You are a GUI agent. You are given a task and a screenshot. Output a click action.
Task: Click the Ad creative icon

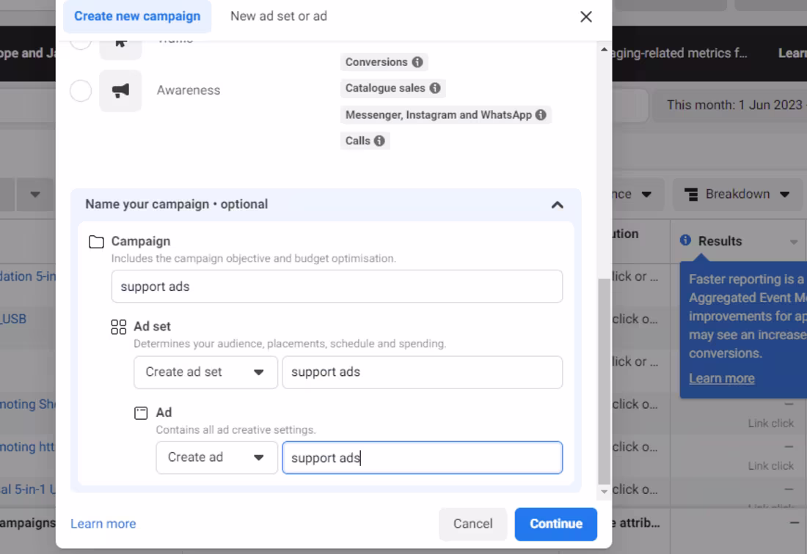(x=140, y=413)
